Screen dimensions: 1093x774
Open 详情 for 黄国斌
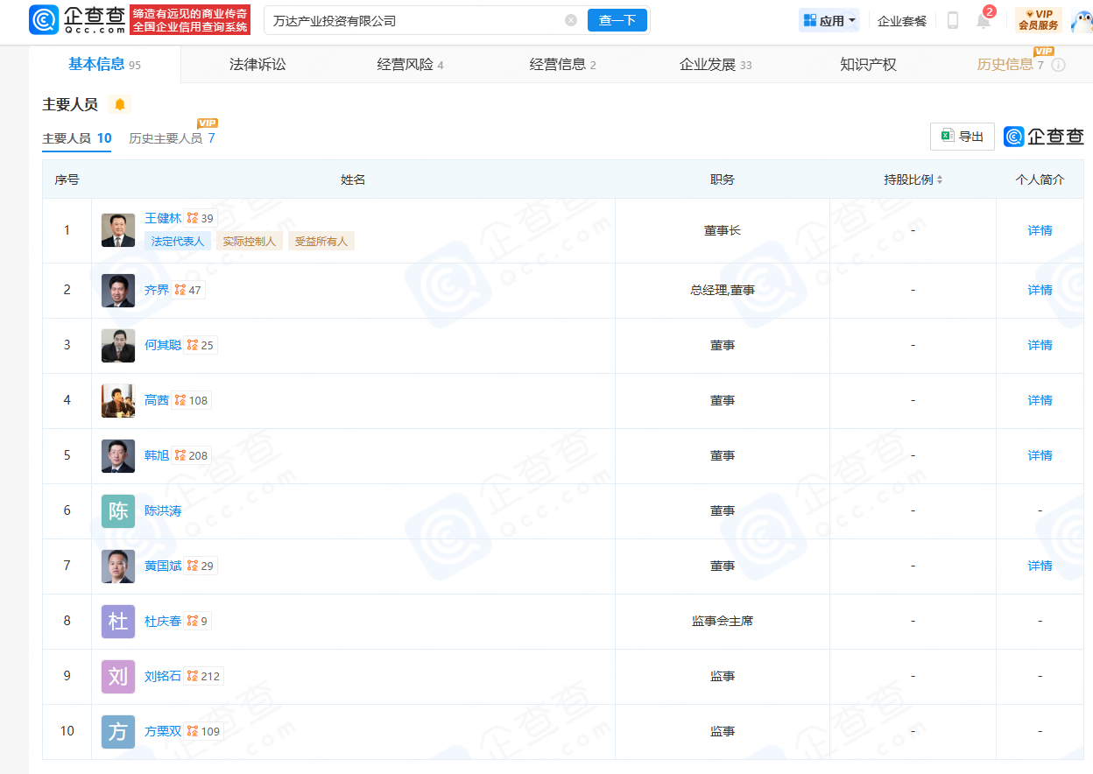tap(1040, 566)
